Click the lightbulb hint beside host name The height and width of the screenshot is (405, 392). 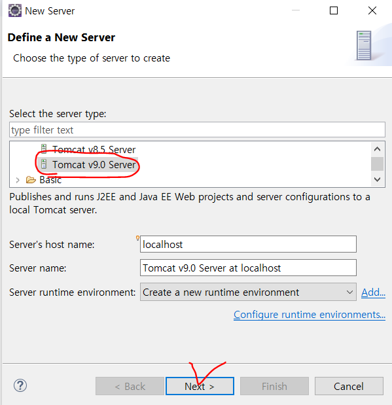(137, 238)
